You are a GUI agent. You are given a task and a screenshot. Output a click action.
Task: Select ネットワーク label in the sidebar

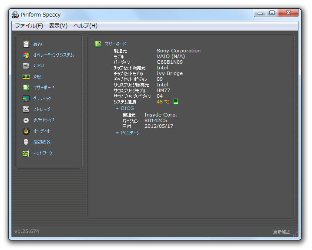[x=43, y=153]
